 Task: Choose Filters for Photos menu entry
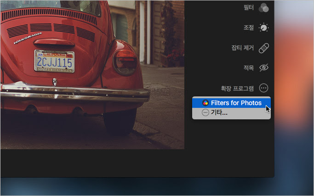231,103
